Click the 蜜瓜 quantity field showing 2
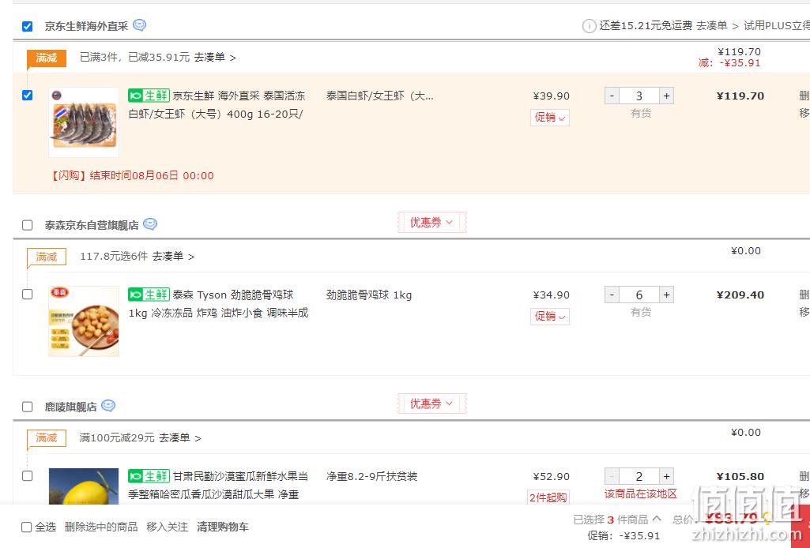Viewport: 810px width, 548px height. [x=639, y=476]
